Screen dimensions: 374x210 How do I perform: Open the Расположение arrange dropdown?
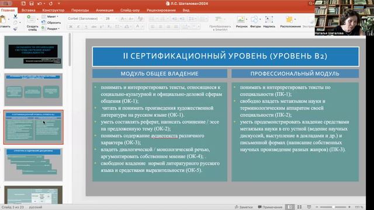290,22
